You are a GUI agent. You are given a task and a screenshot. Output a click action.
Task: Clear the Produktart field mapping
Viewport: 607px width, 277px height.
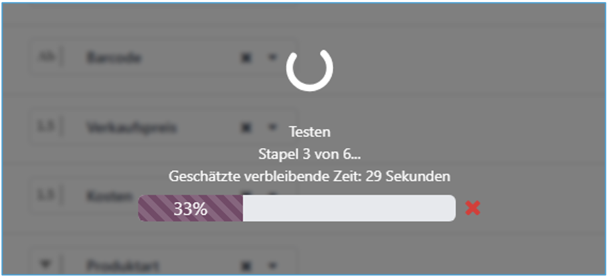(x=246, y=266)
